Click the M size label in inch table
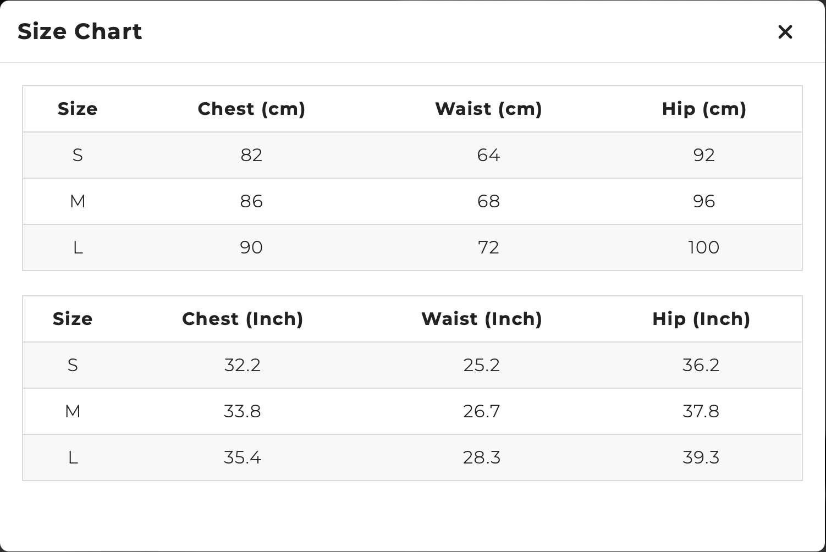 73,411
